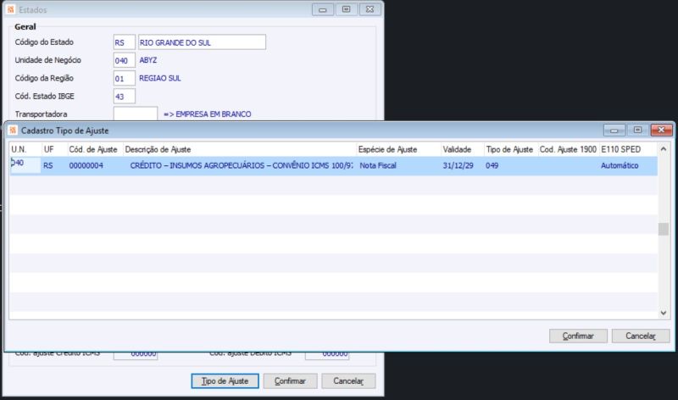Click the Cód. ajuste Crédito ICMS field

coord(136,354)
